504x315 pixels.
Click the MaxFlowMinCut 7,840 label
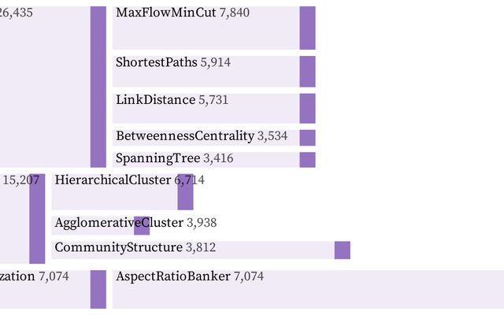183,13
